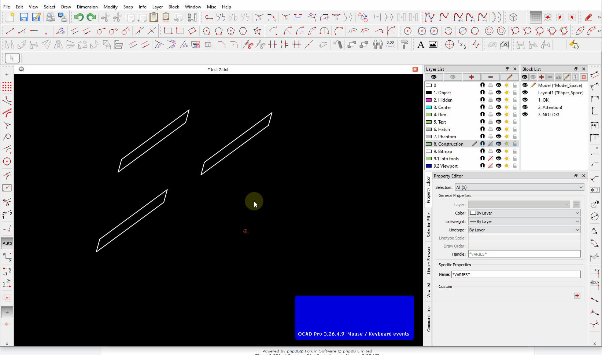Select the paint roller tool icon
This screenshot has width=602, height=355.
point(405,45)
